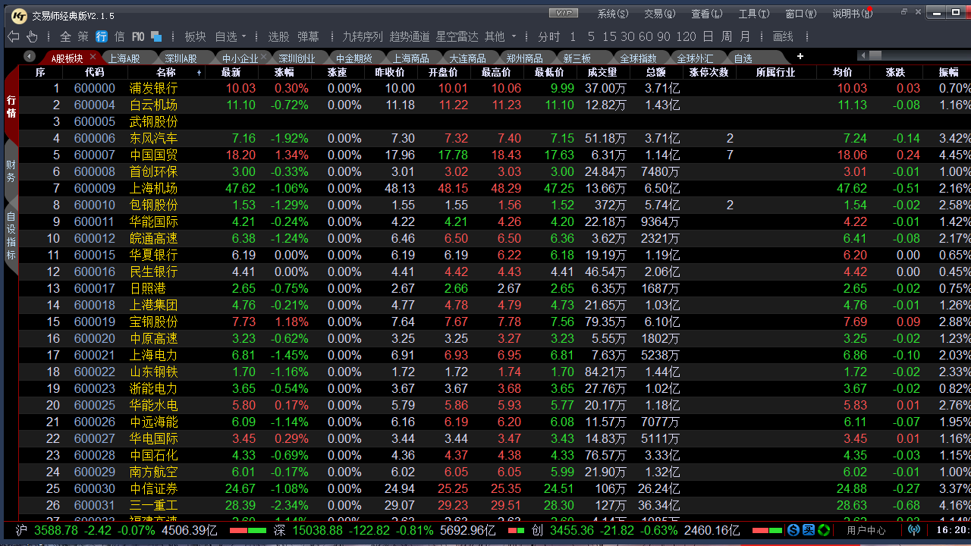This screenshot has width=971, height=546.
Task: Select the 120 minute period
Action: (686, 36)
